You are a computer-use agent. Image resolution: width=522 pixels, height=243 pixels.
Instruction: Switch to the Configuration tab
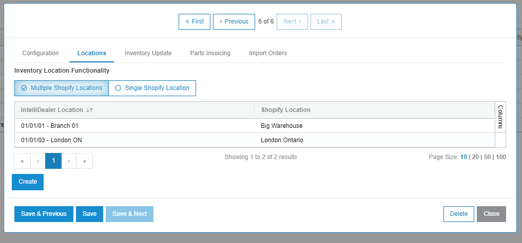(x=41, y=53)
